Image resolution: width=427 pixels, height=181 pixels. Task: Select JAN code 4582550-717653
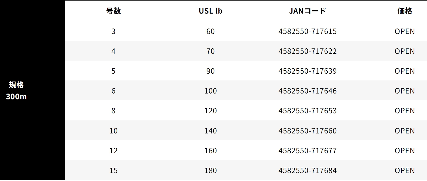[x=307, y=111]
